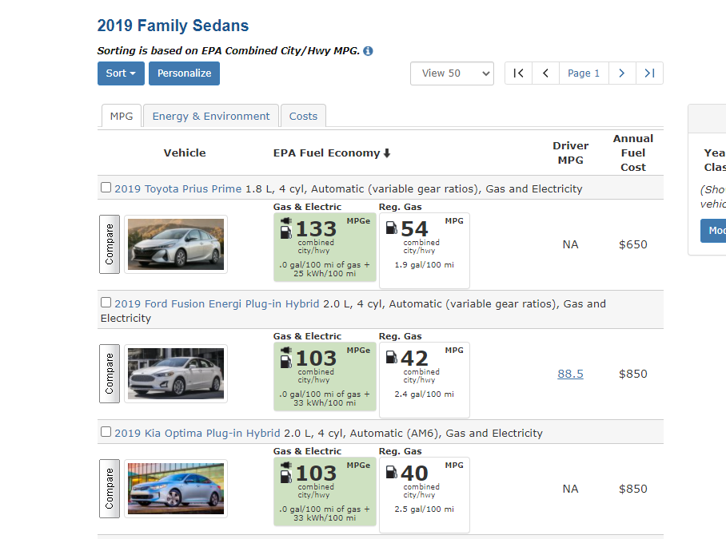Open the Ford Fusion Energi photo
Image resolution: width=726 pixels, height=539 pixels.
[176, 374]
